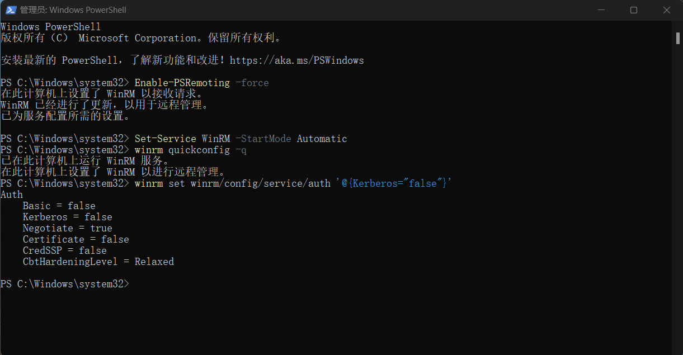Maximize the PowerShell window
The width and height of the screenshot is (683, 355).
634,10
